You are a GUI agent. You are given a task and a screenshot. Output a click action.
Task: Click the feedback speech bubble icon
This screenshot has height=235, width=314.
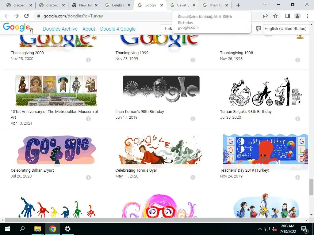click(258, 29)
